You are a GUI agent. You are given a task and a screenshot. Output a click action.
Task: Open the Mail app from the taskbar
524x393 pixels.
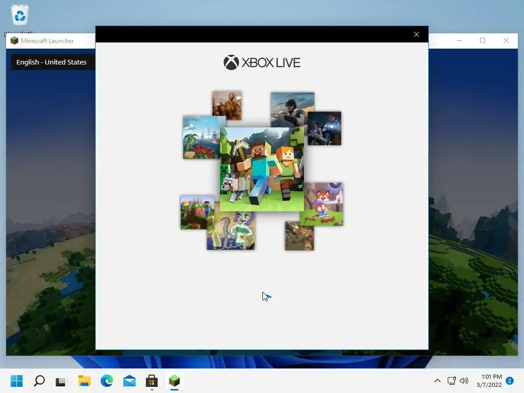[x=129, y=381]
